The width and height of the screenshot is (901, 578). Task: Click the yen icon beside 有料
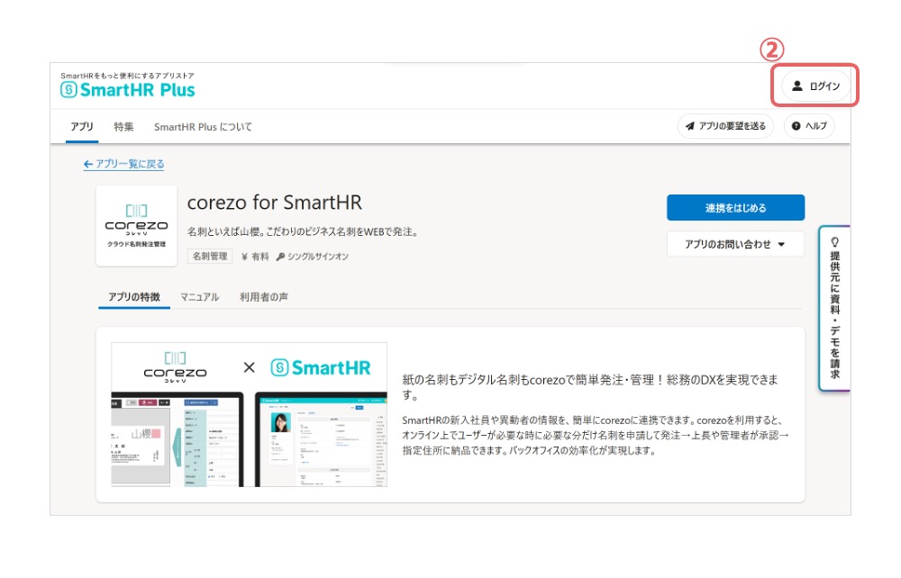tap(244, 257)
